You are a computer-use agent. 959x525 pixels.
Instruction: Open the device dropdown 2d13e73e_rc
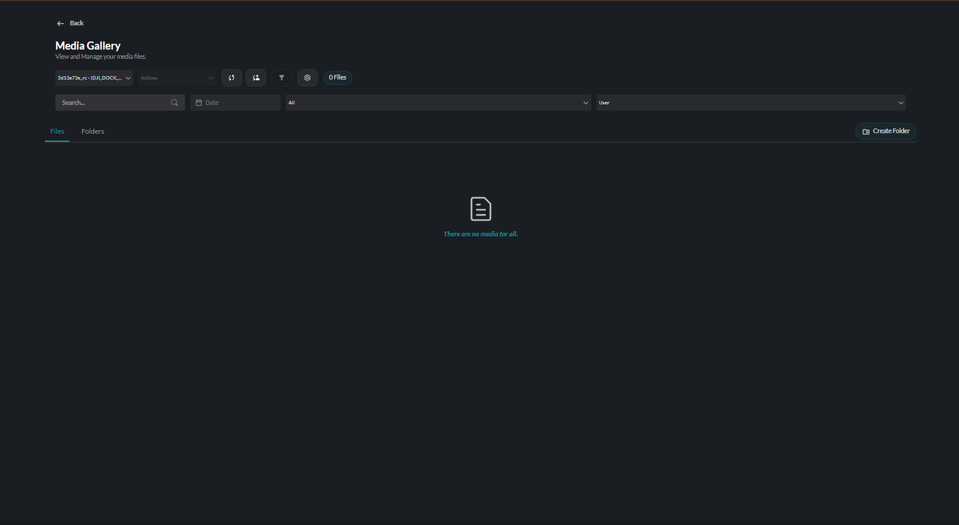tap(94, 78)
